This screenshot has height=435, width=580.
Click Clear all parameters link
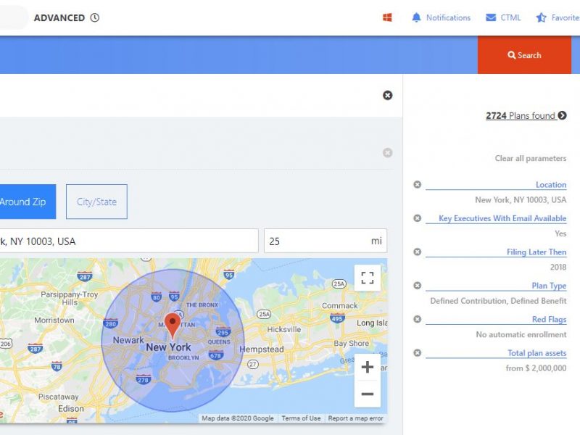[531, 158]
